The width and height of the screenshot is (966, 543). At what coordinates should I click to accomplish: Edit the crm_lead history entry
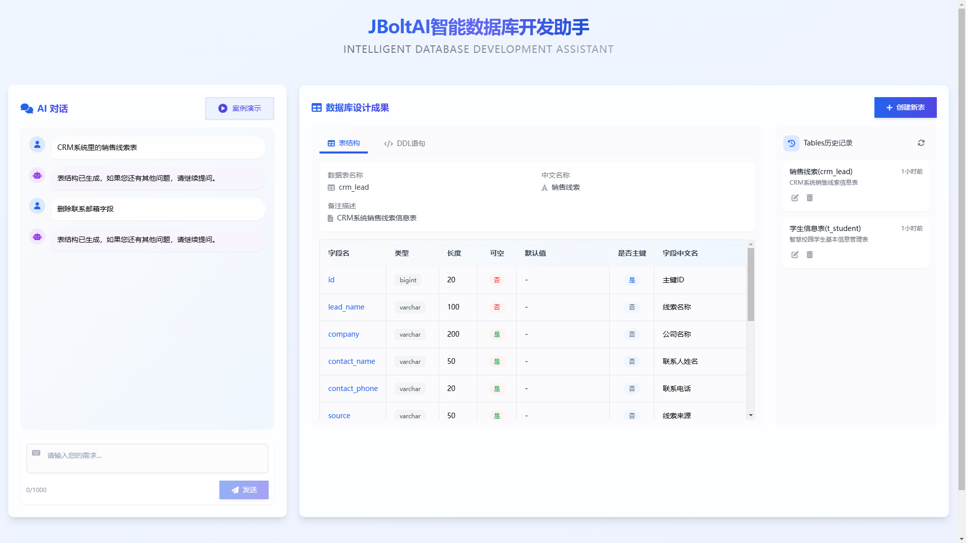pos(795,198)
